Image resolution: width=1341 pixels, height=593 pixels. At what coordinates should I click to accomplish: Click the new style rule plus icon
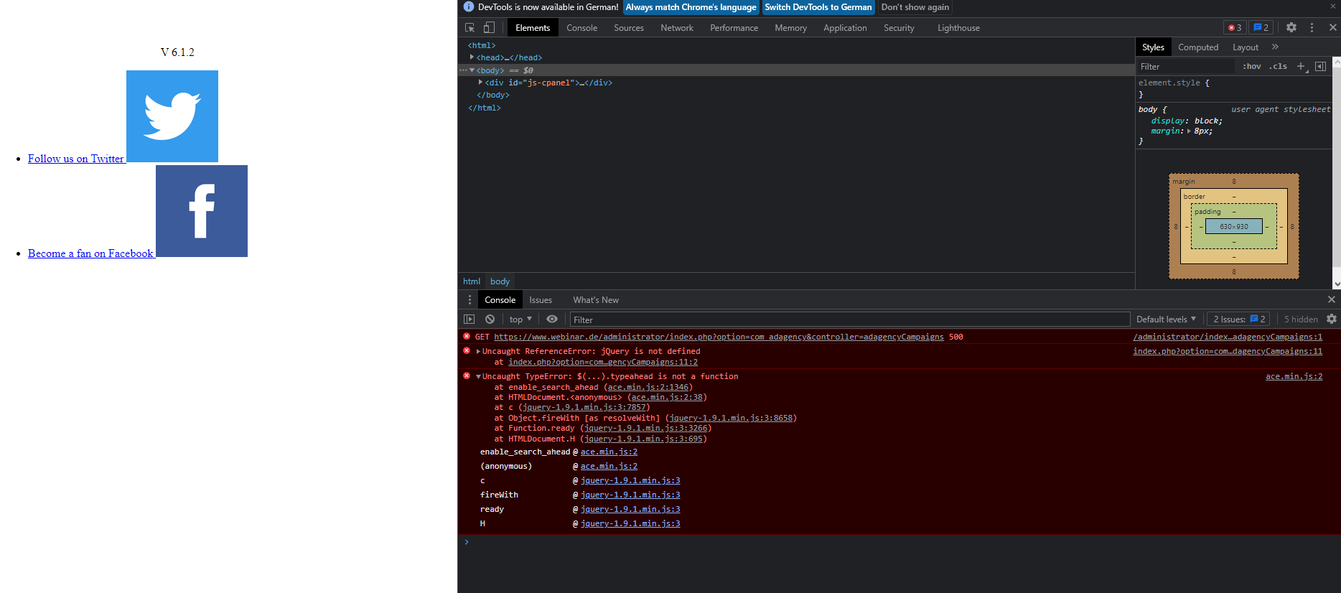click(1301, 66)
